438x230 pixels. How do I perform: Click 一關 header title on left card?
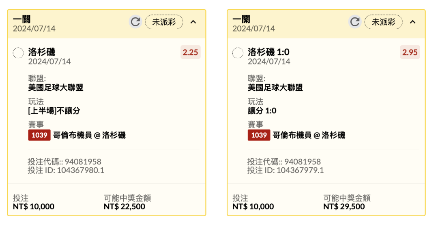click(x=22, y=19)
